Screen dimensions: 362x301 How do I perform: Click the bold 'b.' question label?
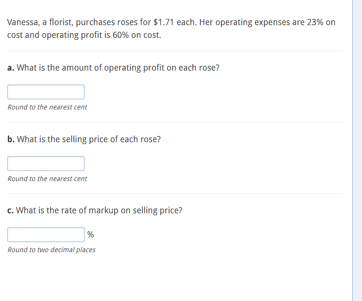[11, 139]
